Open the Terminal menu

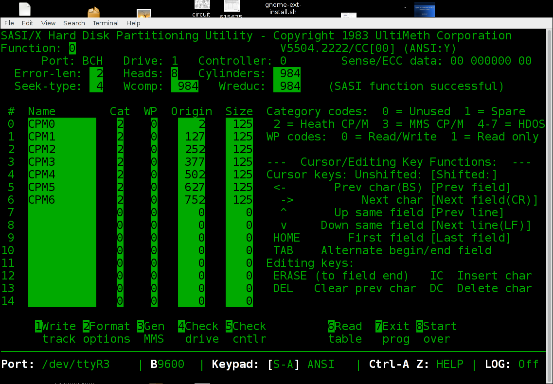[x=106, y=23]
